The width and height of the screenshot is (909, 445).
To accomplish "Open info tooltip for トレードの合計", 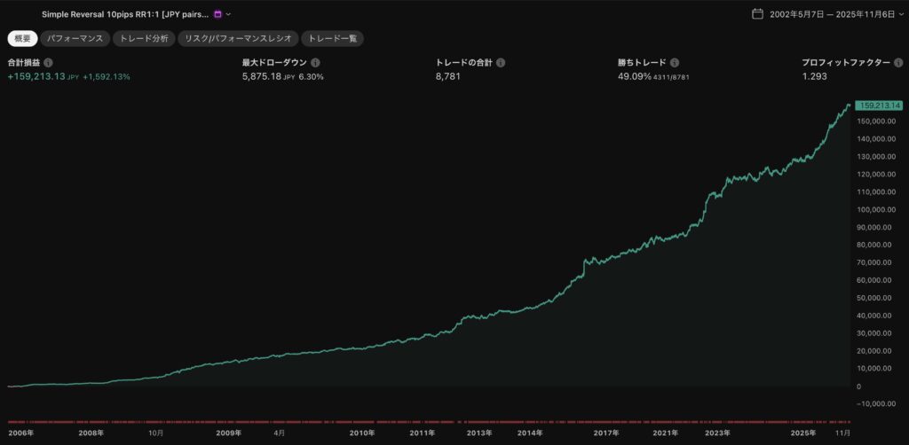I will 501,63.
